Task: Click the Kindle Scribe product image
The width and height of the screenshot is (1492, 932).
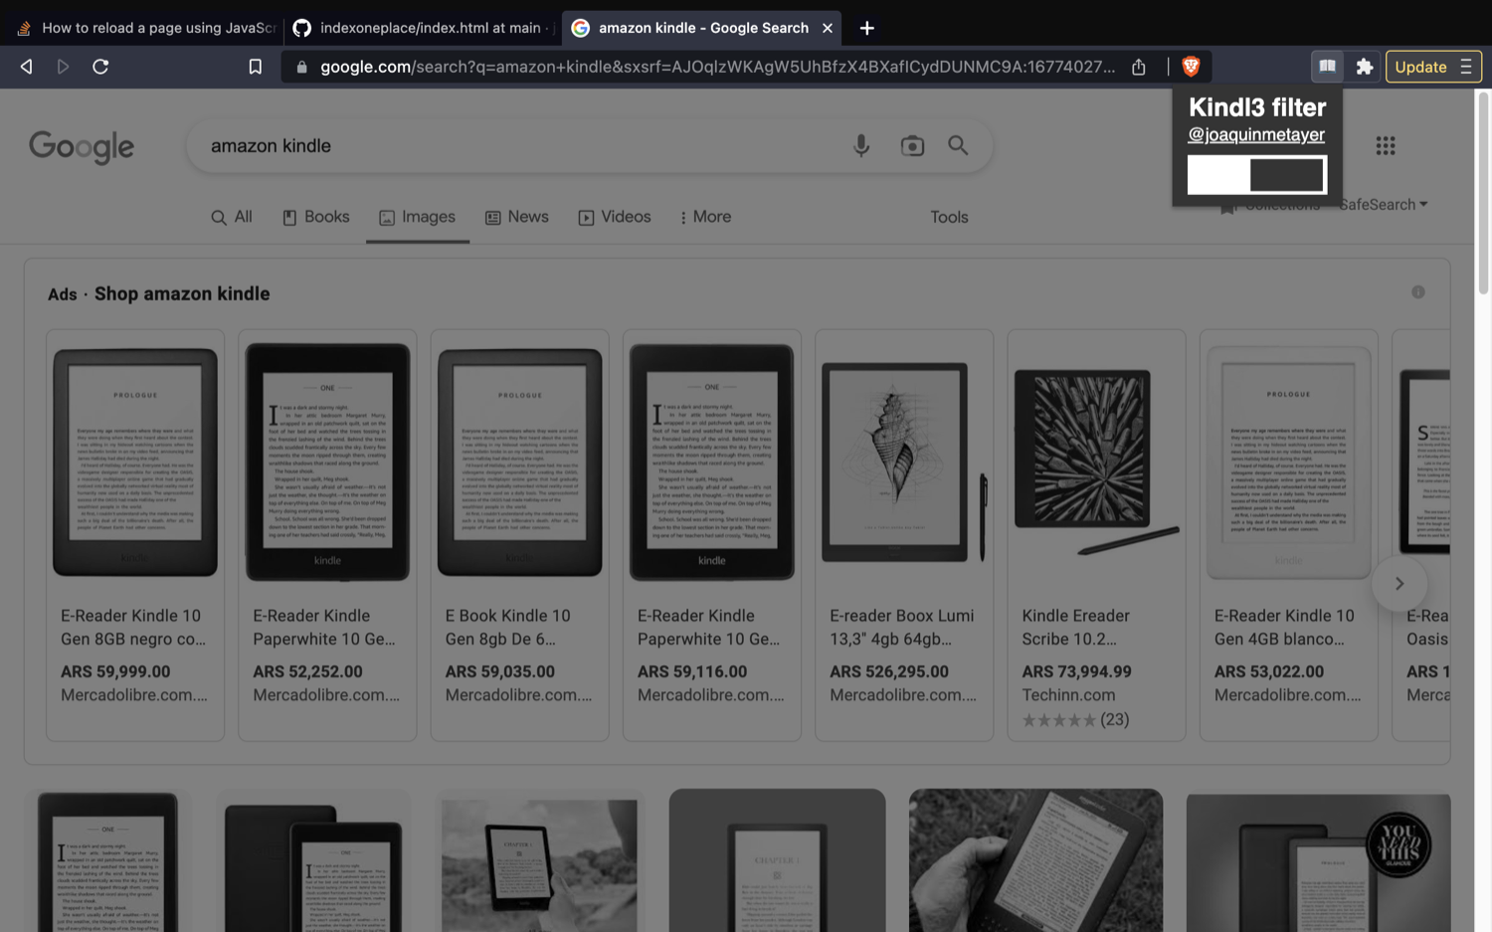Action: tap(1096, 463)
